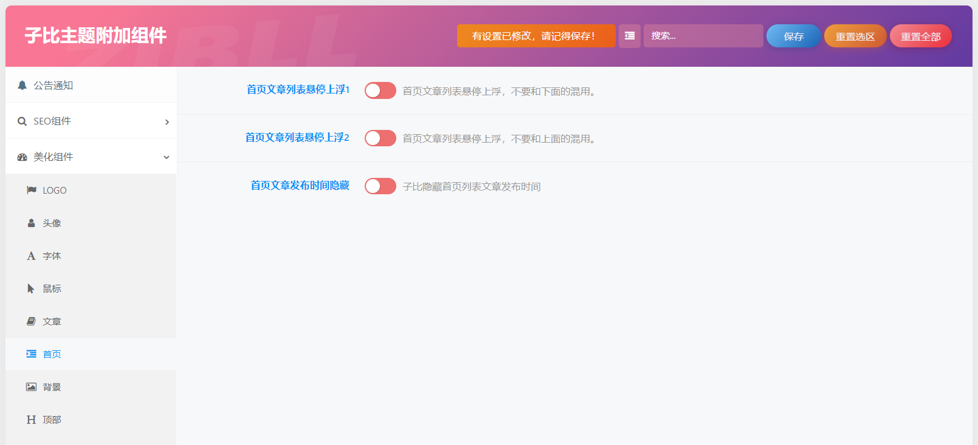978x445 pixels.
Task: Click the palette icon beside 美化组件
Action: [22, 157]
